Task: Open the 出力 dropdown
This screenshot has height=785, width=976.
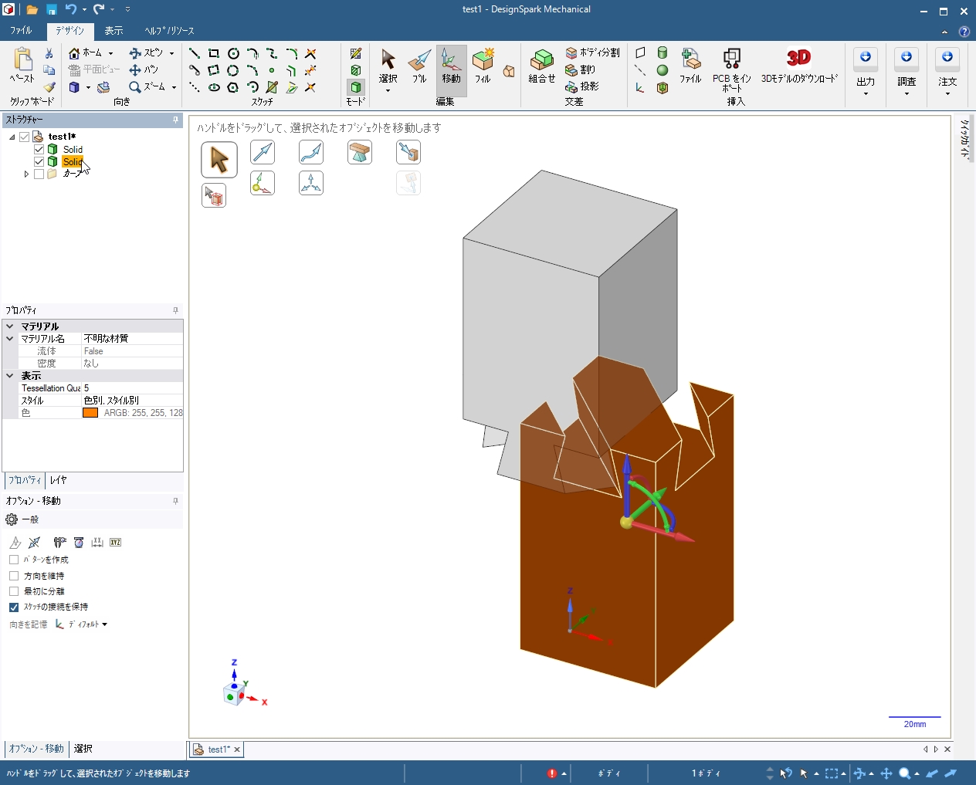Action: click(x=865, y=71)
